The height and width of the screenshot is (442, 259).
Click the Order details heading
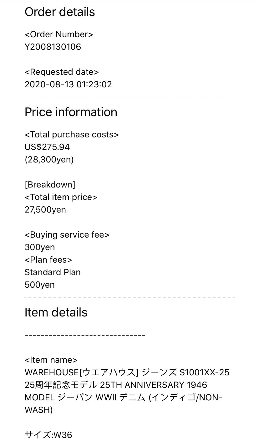(x=60, y=12)
